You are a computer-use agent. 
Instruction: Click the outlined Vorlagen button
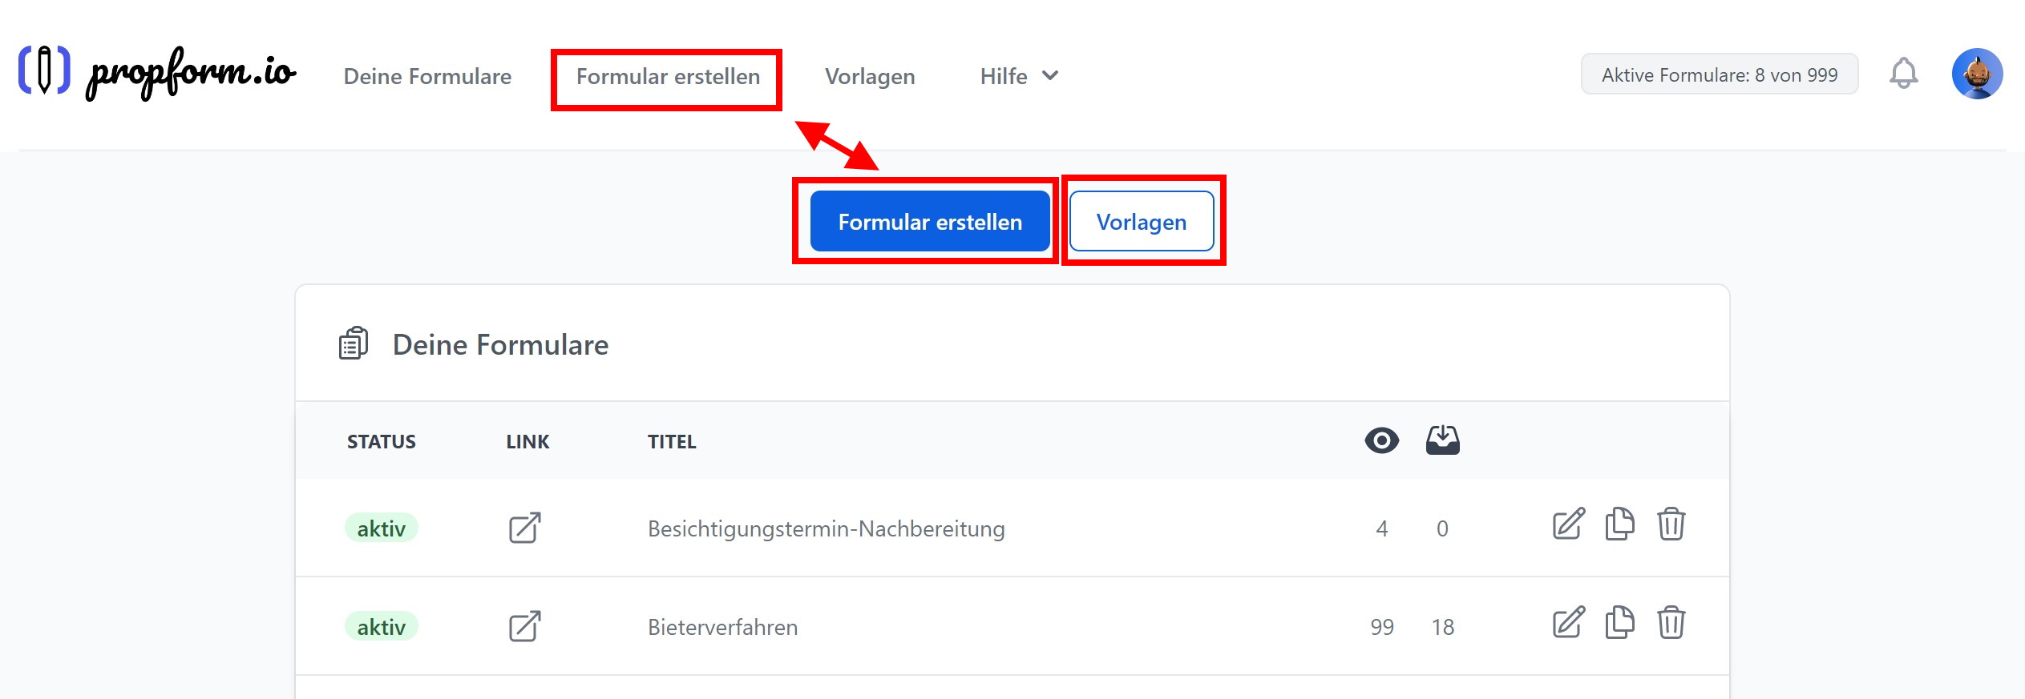[x=1141, y=222]
